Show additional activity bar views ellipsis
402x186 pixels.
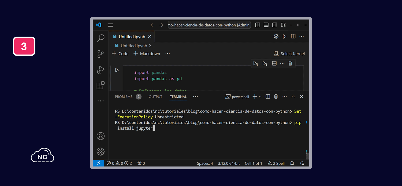click(x=100, y=101)
